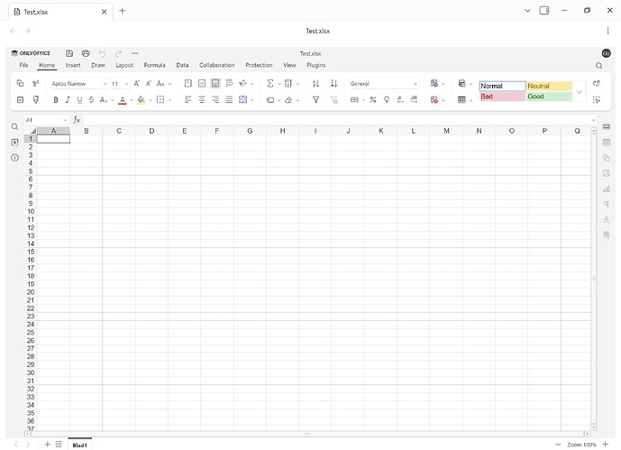
Task: Click the Clear filter icon
Action: [333, 100]
